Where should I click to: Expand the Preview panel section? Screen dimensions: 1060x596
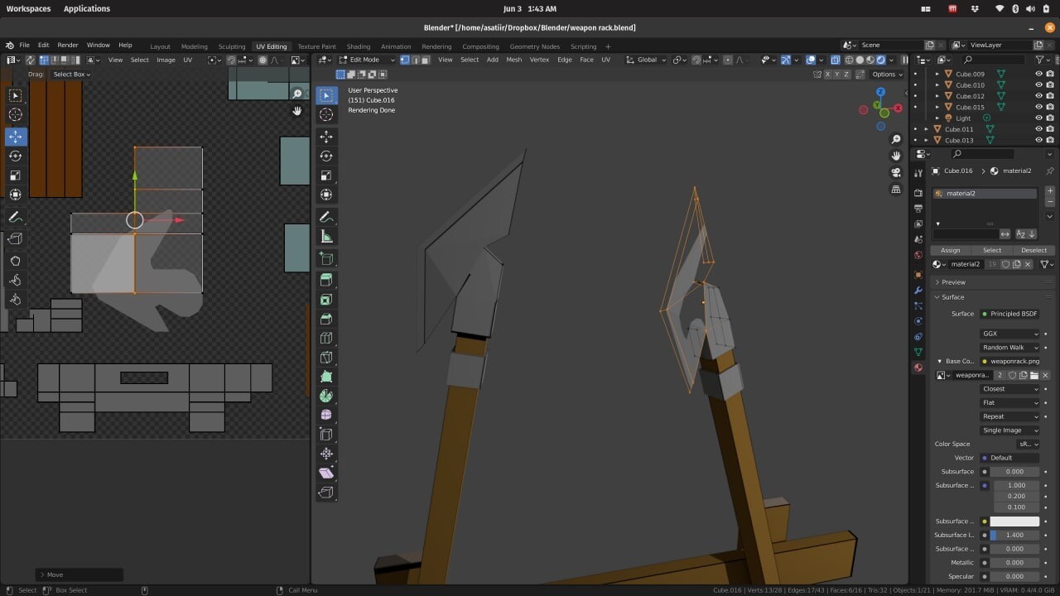(x=953, y=282)
